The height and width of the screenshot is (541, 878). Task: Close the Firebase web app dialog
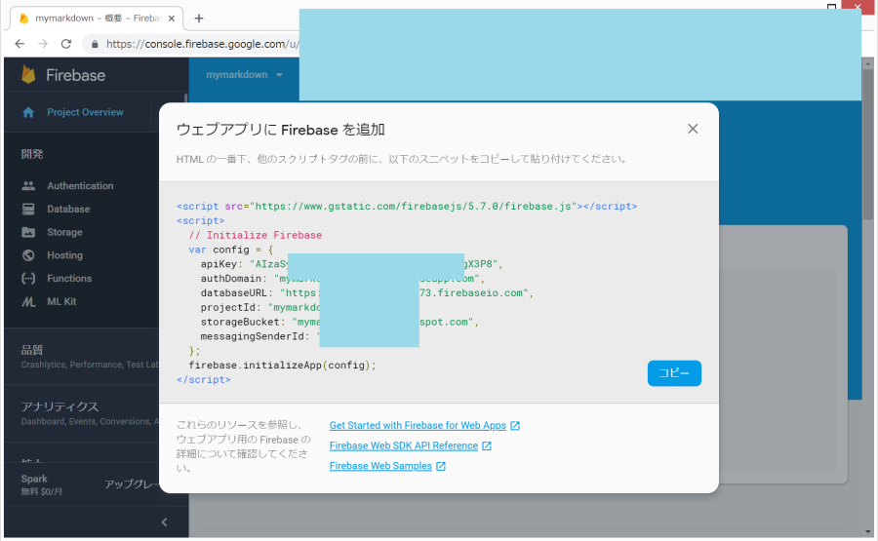point(693,129)
